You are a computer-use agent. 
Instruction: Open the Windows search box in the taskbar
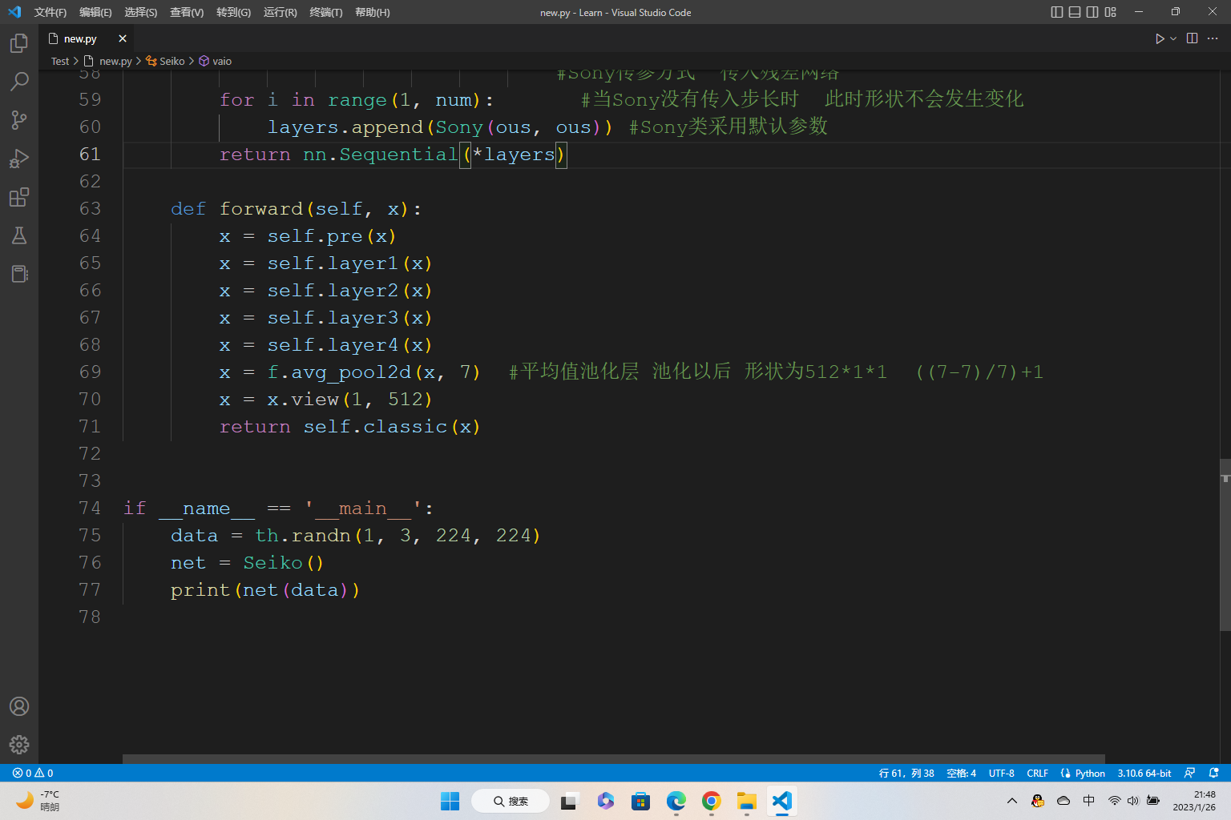(x=511, y=801)
